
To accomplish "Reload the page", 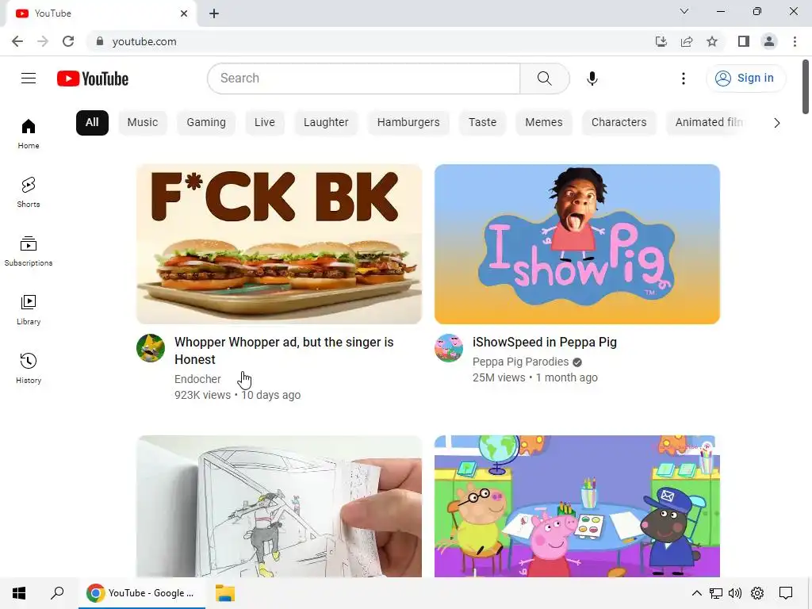I will pyautogui.click(x=68, y=41).
